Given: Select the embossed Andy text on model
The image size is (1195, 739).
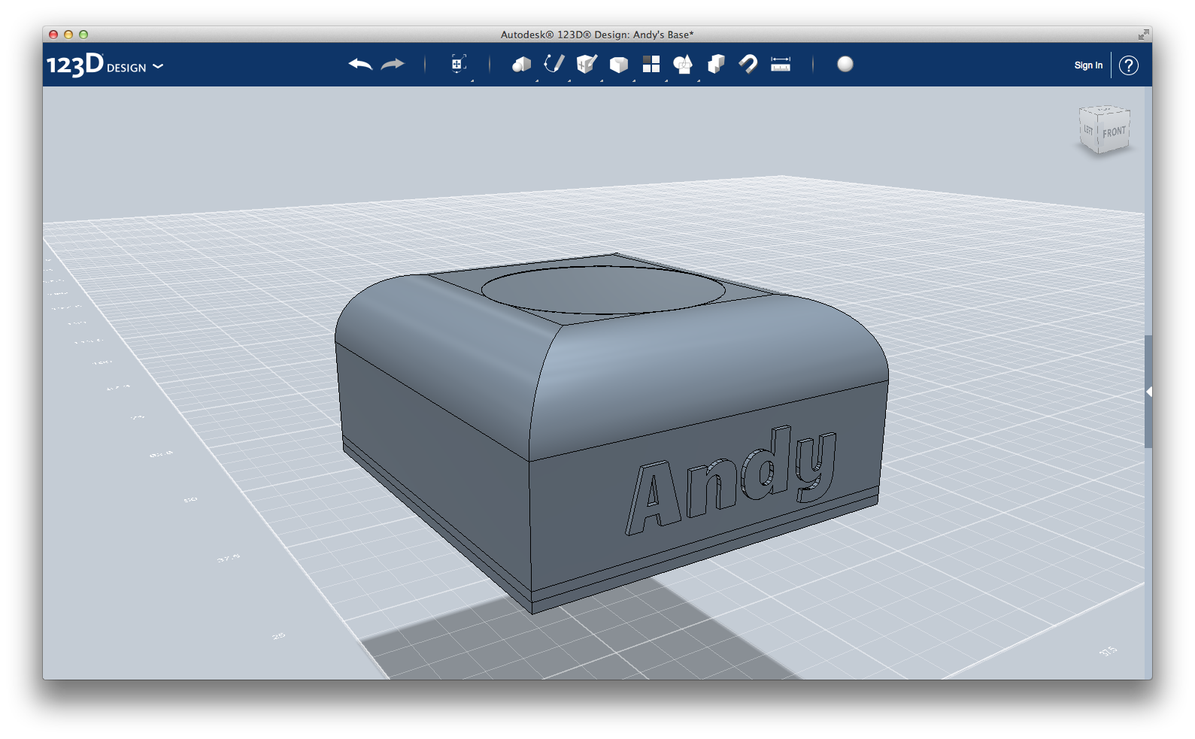Looking at the screenshot, I should click(732, 481).
